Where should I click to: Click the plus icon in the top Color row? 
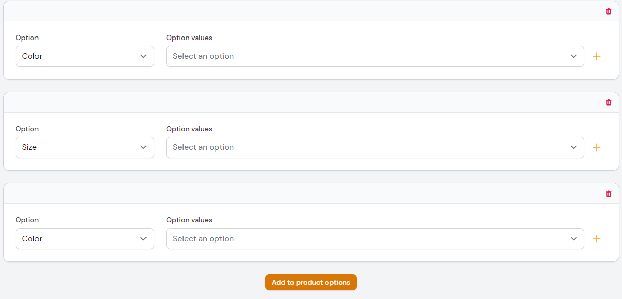597,56
